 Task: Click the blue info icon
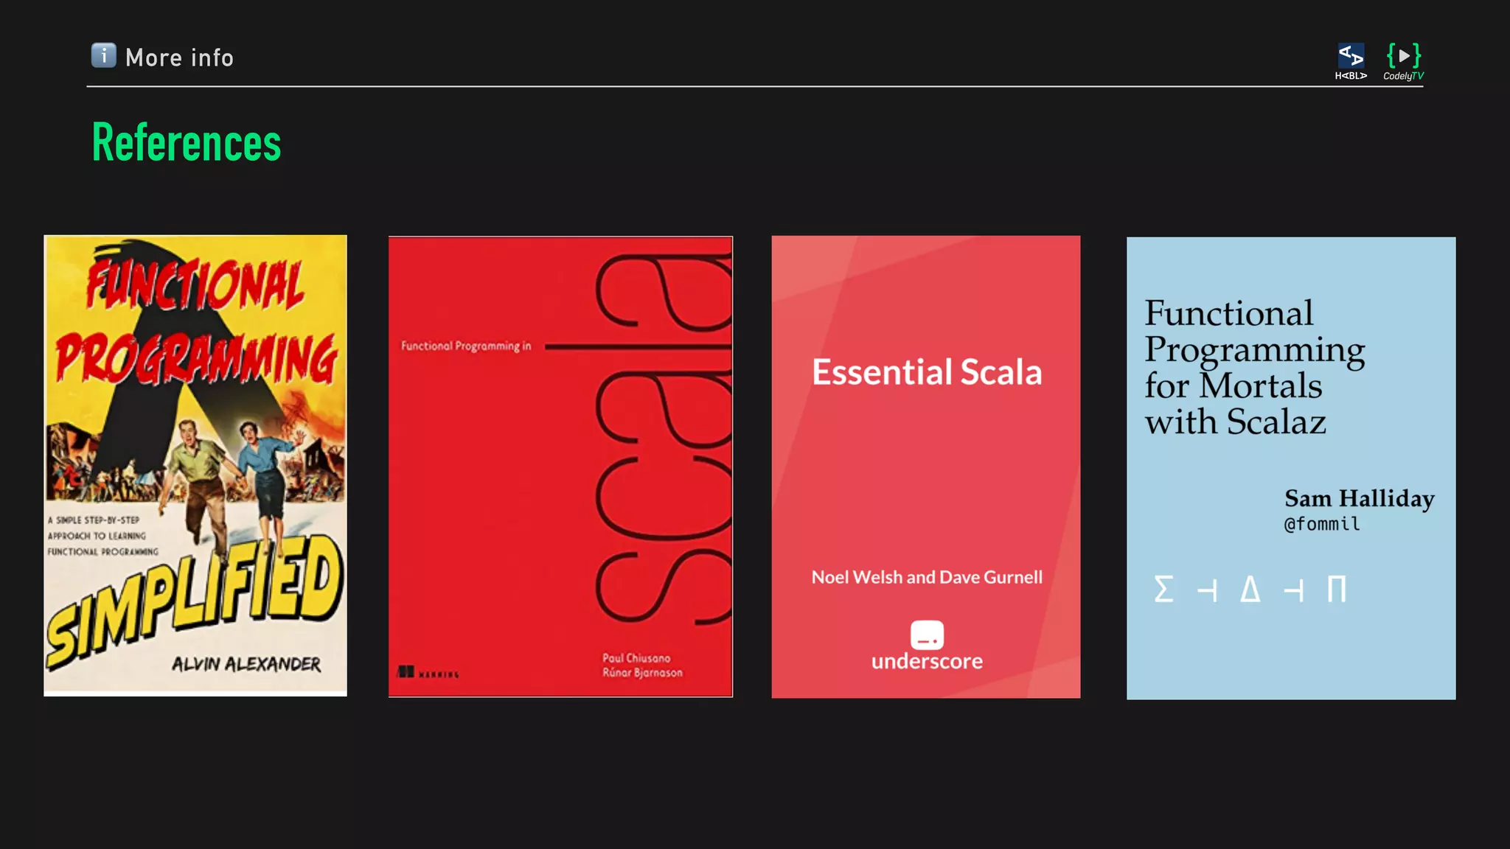pos(103,55)
